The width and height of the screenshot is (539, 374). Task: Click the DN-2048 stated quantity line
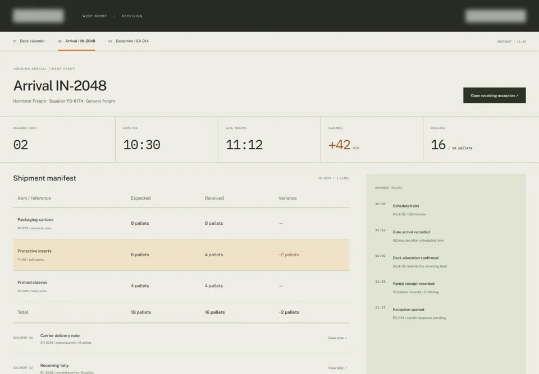66,343
